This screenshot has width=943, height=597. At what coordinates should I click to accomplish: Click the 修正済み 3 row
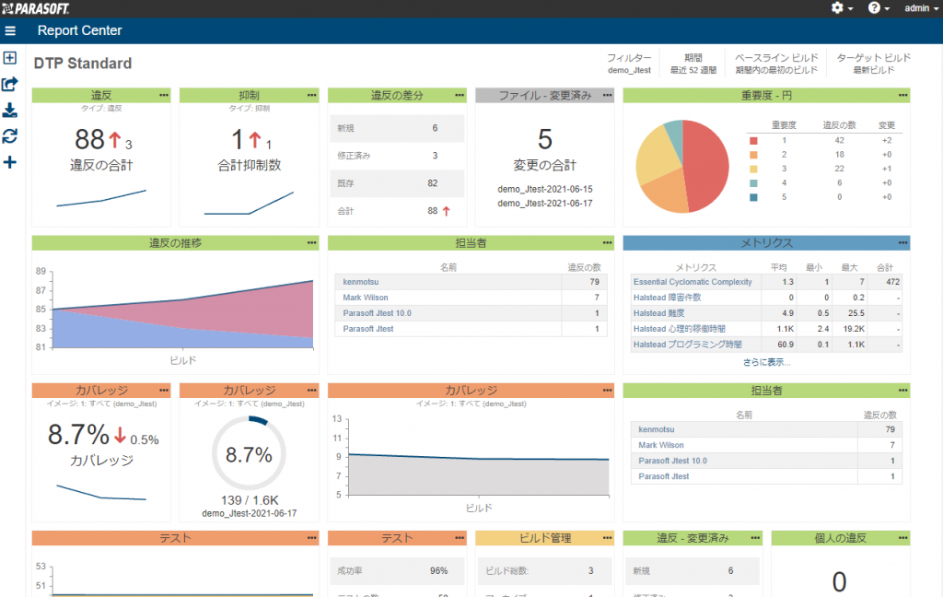398,156
